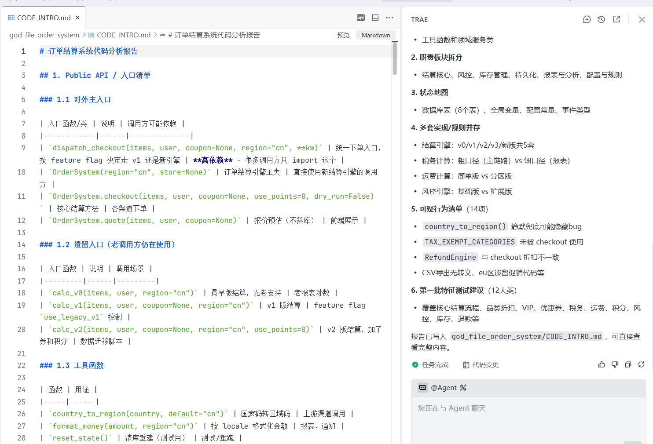Copy the assistant response
Viewport: 653px width, 444px height.
click(628, 364)
